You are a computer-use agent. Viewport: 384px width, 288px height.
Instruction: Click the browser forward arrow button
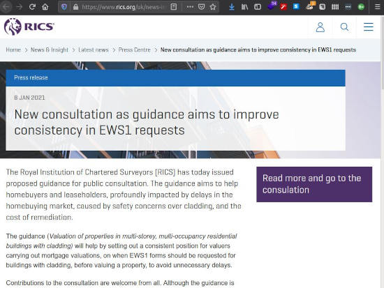[19, 7]
